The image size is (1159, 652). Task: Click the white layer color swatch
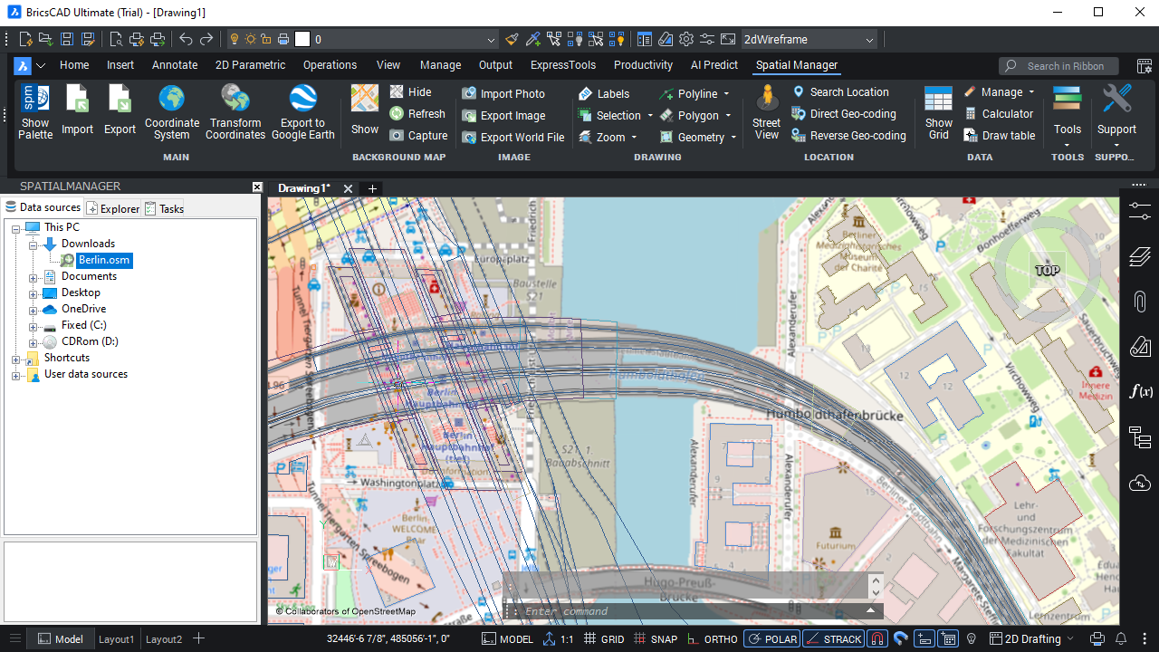[302, 39]
